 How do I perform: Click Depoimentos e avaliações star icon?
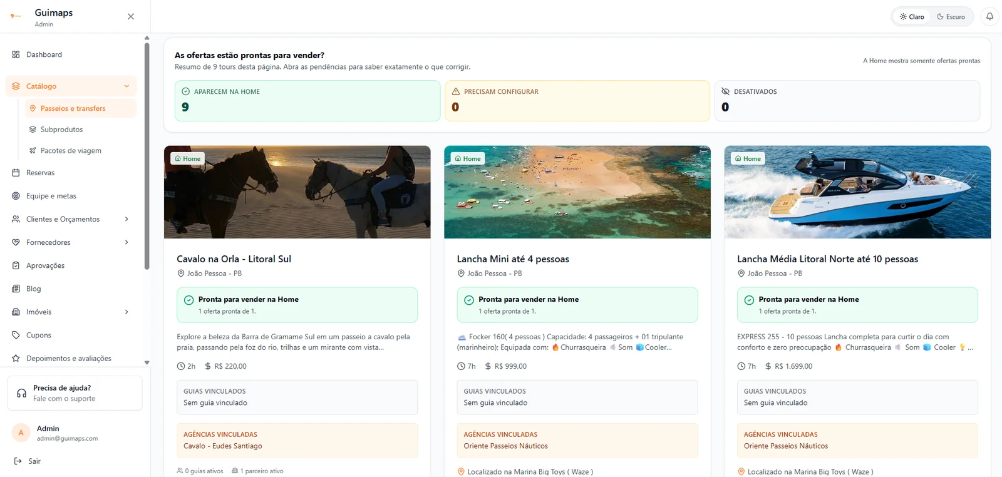pyautogui.click(x=16, y=358)
